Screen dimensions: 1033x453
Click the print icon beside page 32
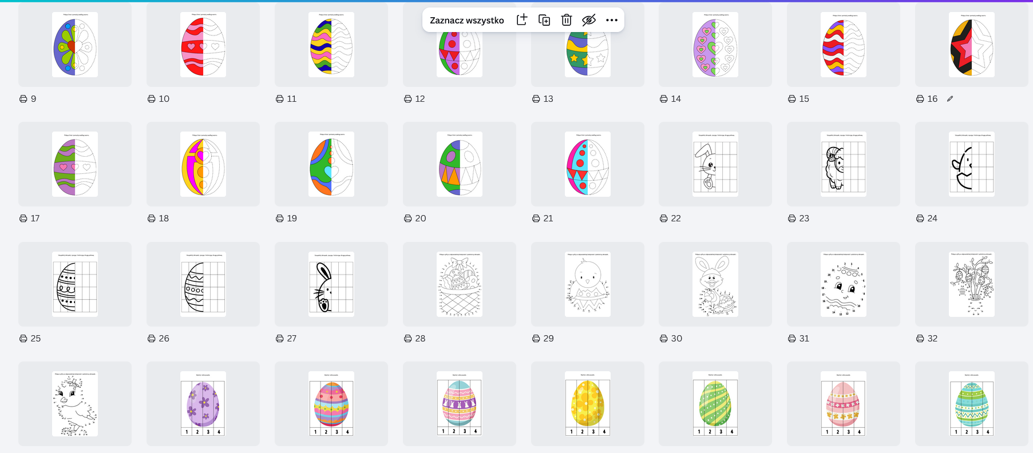coord(920,339)
